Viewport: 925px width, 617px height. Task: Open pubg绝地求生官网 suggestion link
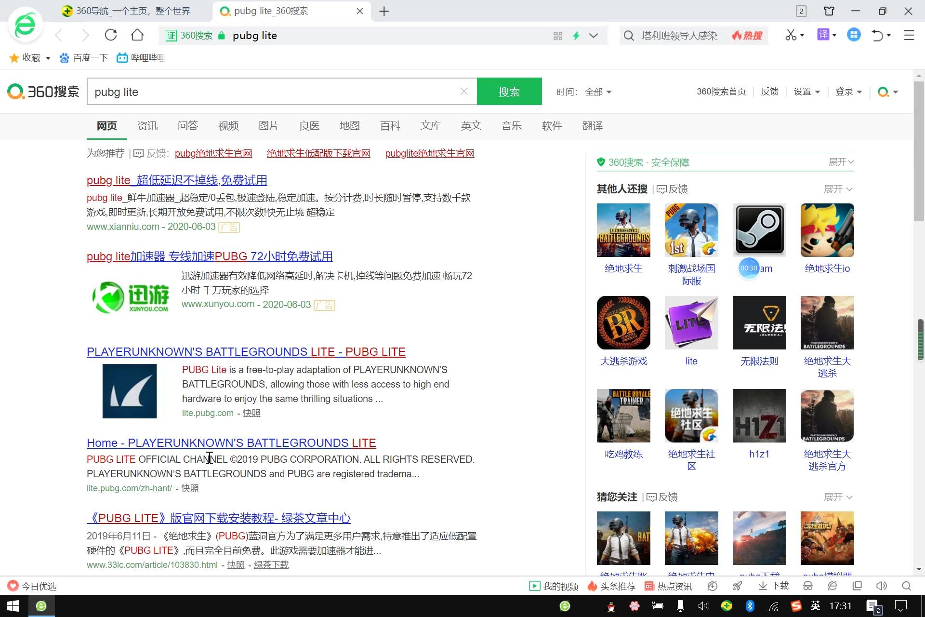213,153
